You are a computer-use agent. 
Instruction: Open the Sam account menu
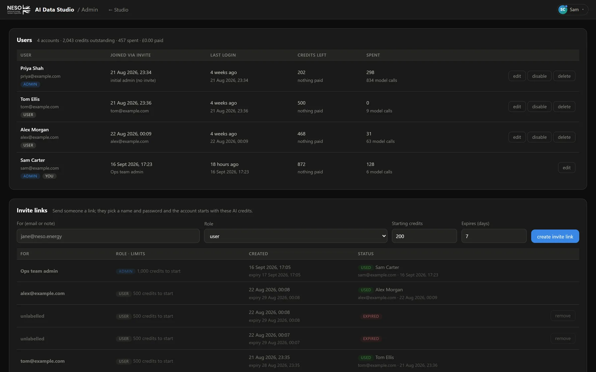coord(573,10)
